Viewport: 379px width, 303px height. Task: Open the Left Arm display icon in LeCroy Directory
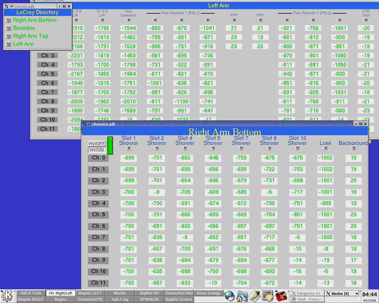point(8,44)
